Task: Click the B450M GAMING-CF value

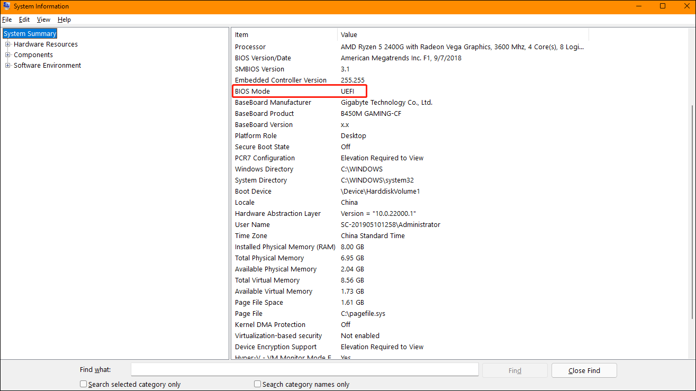Action: pos(371,114)
